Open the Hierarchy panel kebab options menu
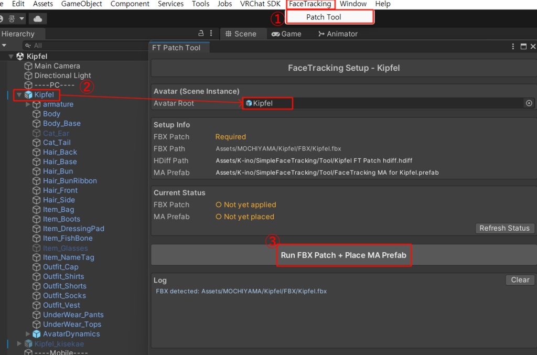Image resolution: width=537 pixels, height=355 pixels. (x=211, y=34)
